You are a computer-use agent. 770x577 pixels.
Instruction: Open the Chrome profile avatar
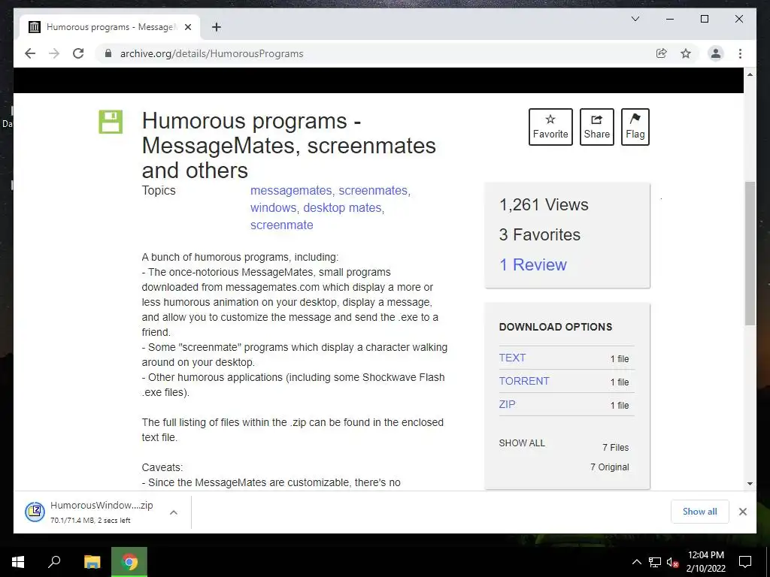716,53
